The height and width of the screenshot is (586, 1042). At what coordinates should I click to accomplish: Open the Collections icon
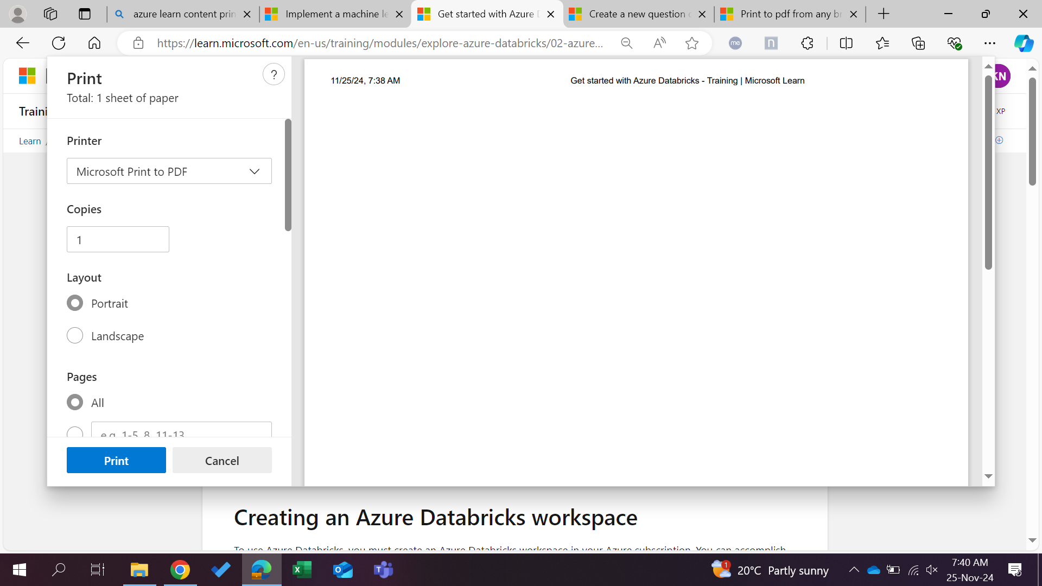point(918,43)
